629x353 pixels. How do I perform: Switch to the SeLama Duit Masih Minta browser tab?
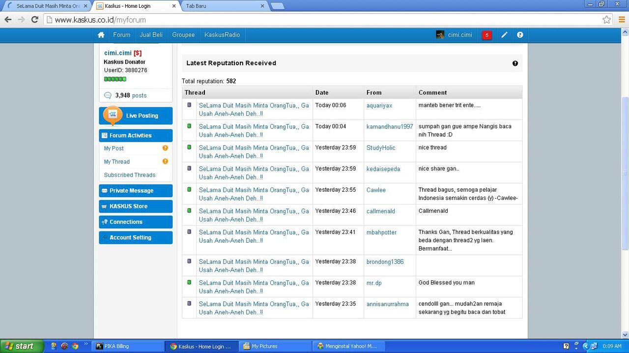(x=47, y=6)
